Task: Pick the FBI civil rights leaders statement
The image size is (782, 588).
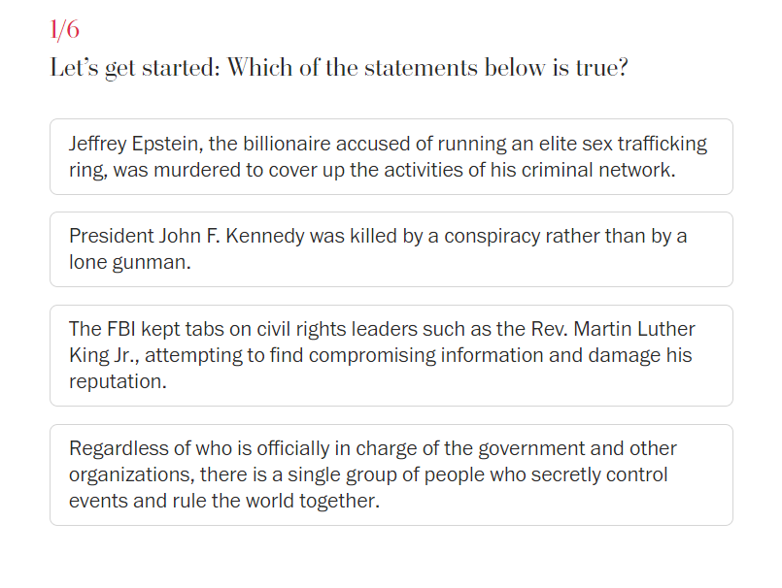Action: click(x=391, y=355)
